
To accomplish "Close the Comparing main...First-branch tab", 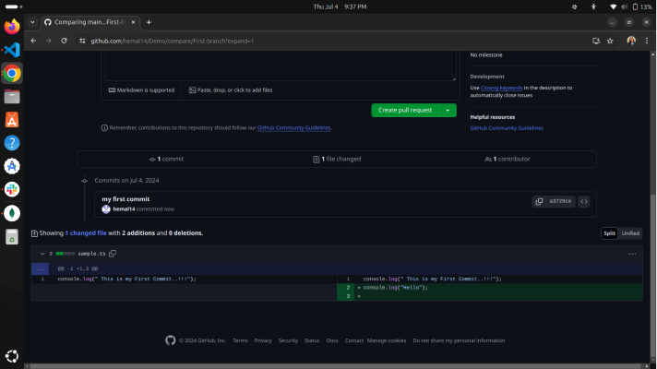I will [x=133, y=22].
